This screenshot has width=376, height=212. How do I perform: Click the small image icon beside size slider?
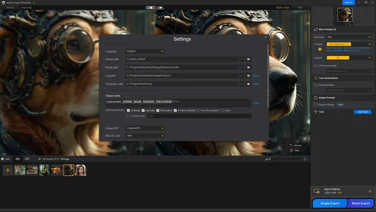coord(266,159)
